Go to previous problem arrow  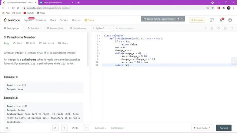tap(64, 128)
